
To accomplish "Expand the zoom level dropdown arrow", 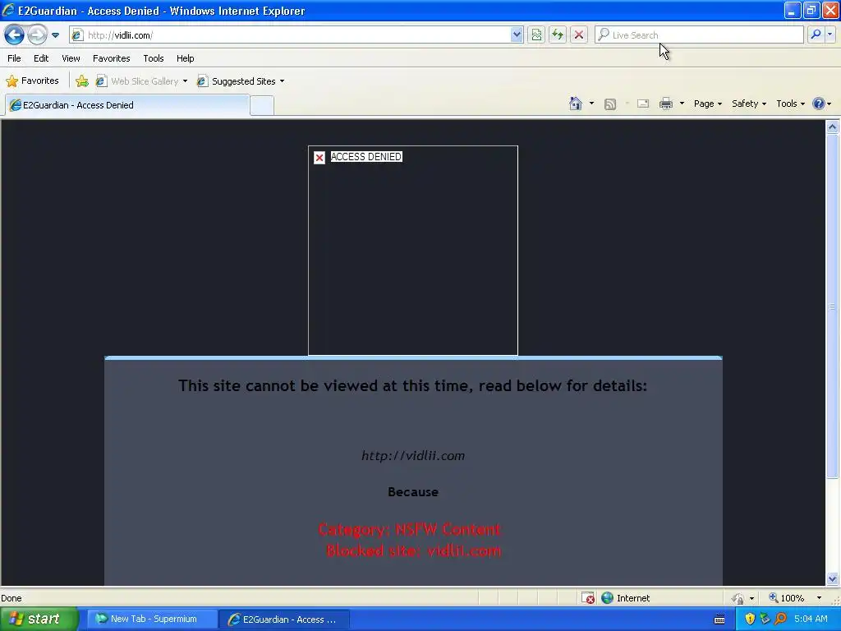I will point(819,598).
